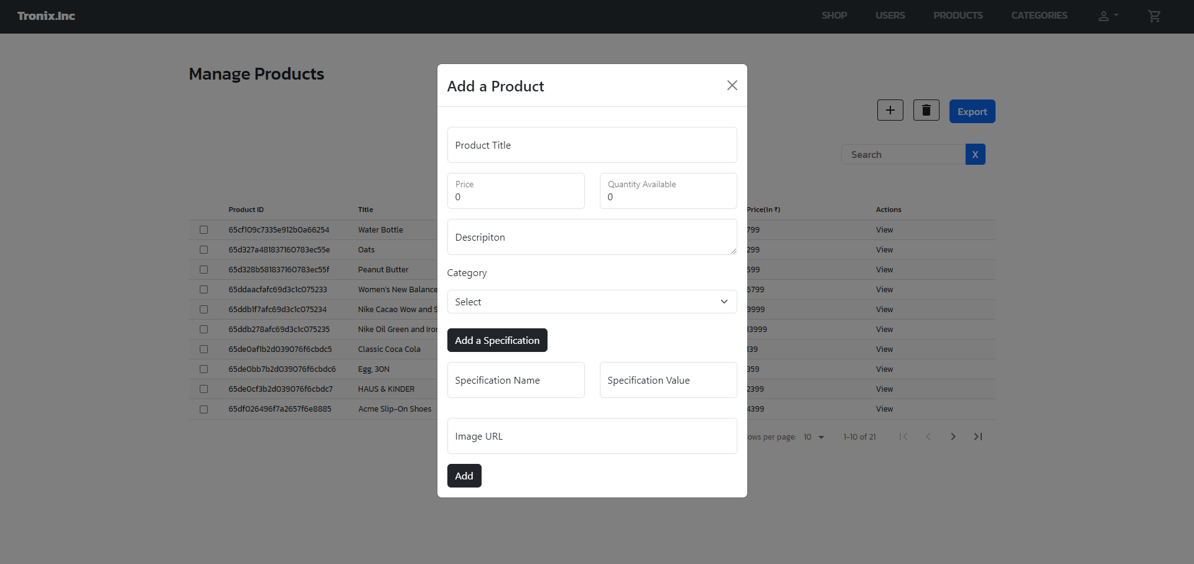The height and width of the screenshot is (564, 1194).
Task: Click the Export button
Action: tap(972, 111)
